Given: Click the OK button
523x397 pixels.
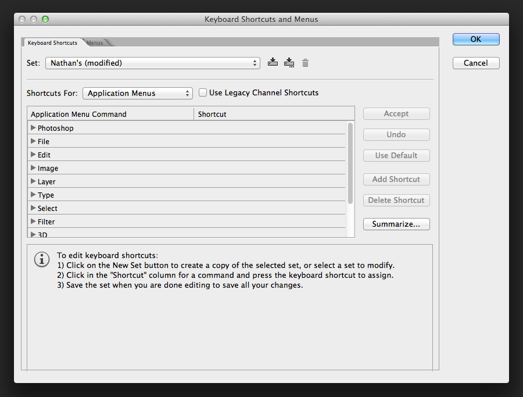Looking at the screenshot, I should click(x=476, y=39).
